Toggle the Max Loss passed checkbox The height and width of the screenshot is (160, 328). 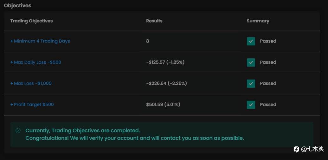tap(251, 84)
